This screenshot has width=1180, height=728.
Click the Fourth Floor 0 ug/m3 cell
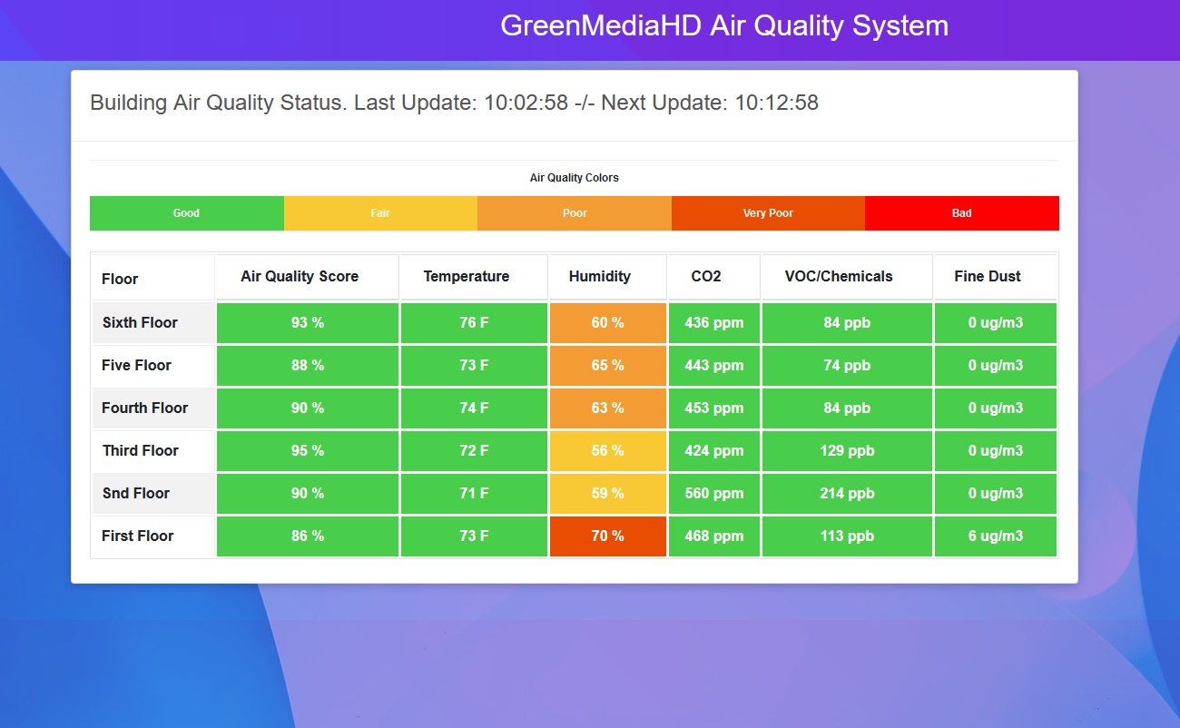tap(996, 408)
